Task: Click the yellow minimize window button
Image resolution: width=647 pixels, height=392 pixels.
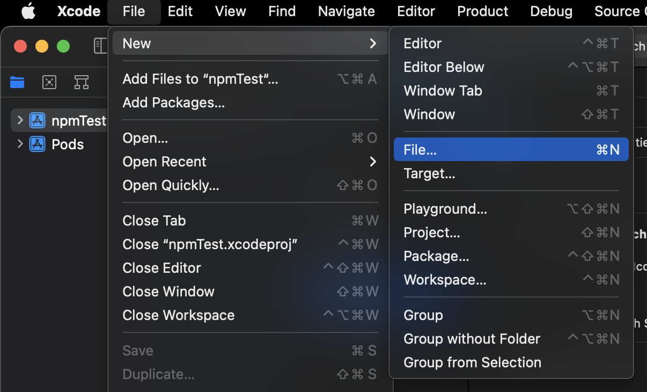Action: 42,46
